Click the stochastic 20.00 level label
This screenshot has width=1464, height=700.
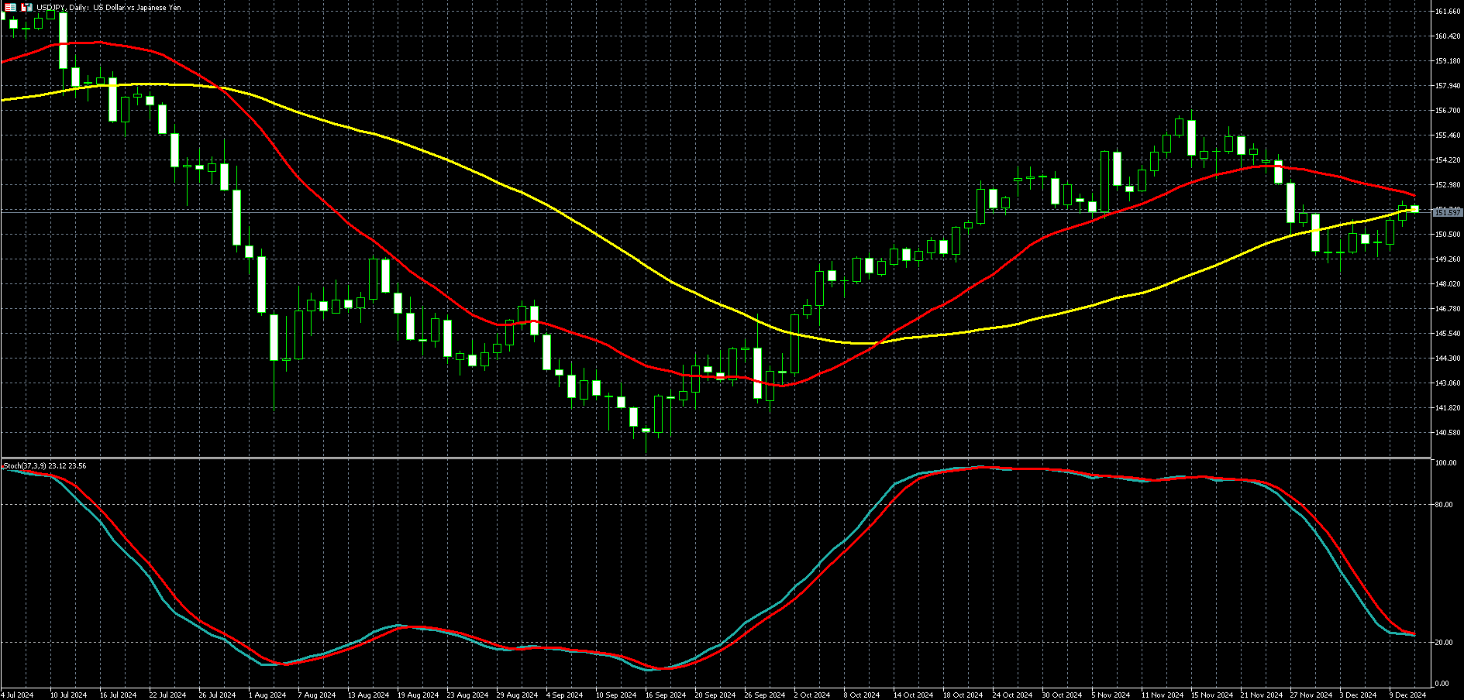(x=1443, y=643)
